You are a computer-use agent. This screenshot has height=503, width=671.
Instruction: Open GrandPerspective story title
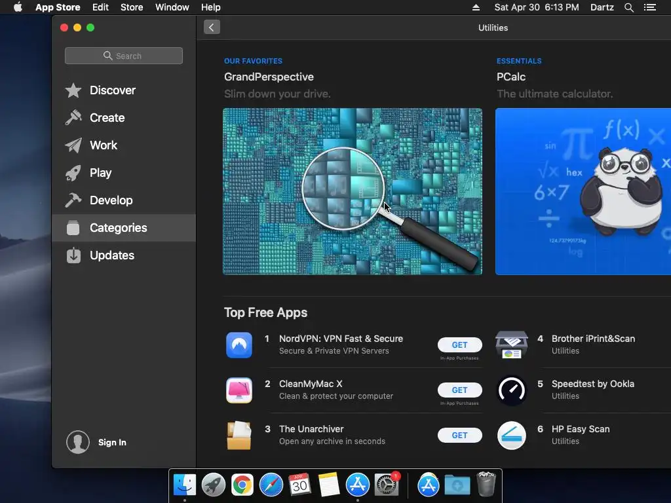coord(269,77)
